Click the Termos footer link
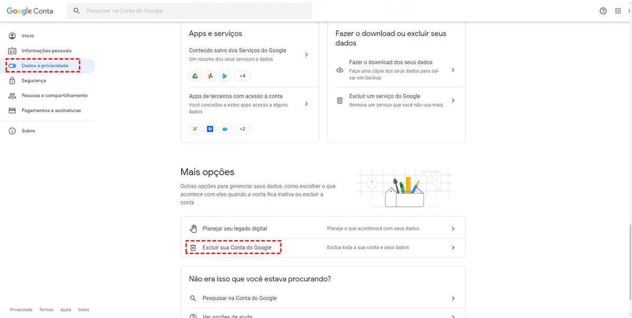This screenshot has height=318, width=632. coord(46,310)
